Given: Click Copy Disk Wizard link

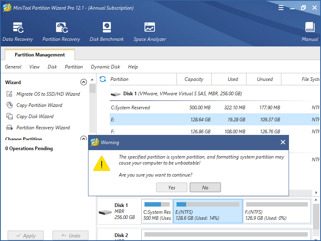Looking at the screenshot, I should coord(35,116).
